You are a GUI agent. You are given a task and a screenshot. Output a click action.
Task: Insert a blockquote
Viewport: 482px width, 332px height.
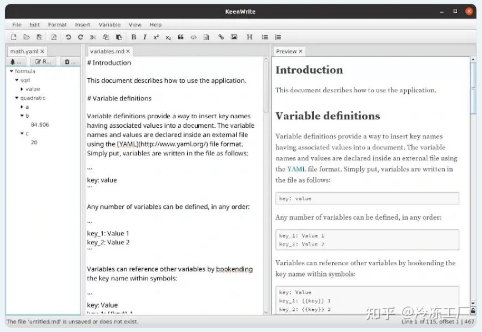coord(180,37)
